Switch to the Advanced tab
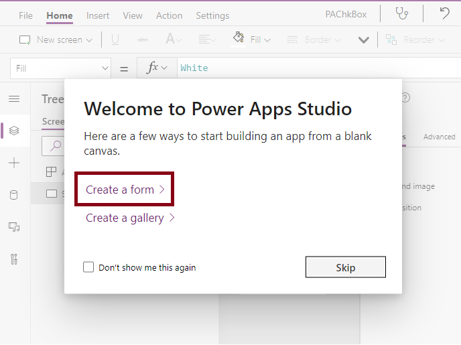Screen dimensions: 461x345 (x=440, y=137)
